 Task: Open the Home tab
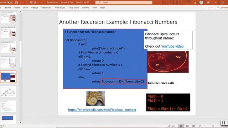coord(8,7)
